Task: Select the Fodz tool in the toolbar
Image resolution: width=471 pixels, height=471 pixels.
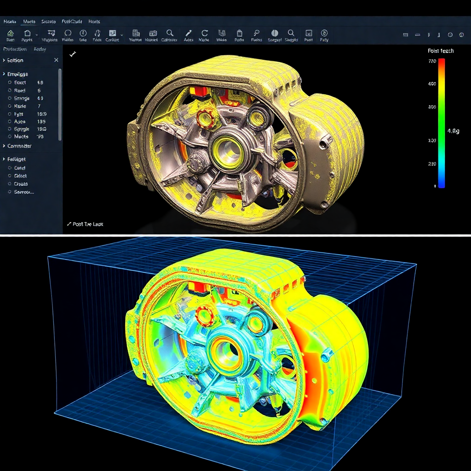Action: [97, 33]
